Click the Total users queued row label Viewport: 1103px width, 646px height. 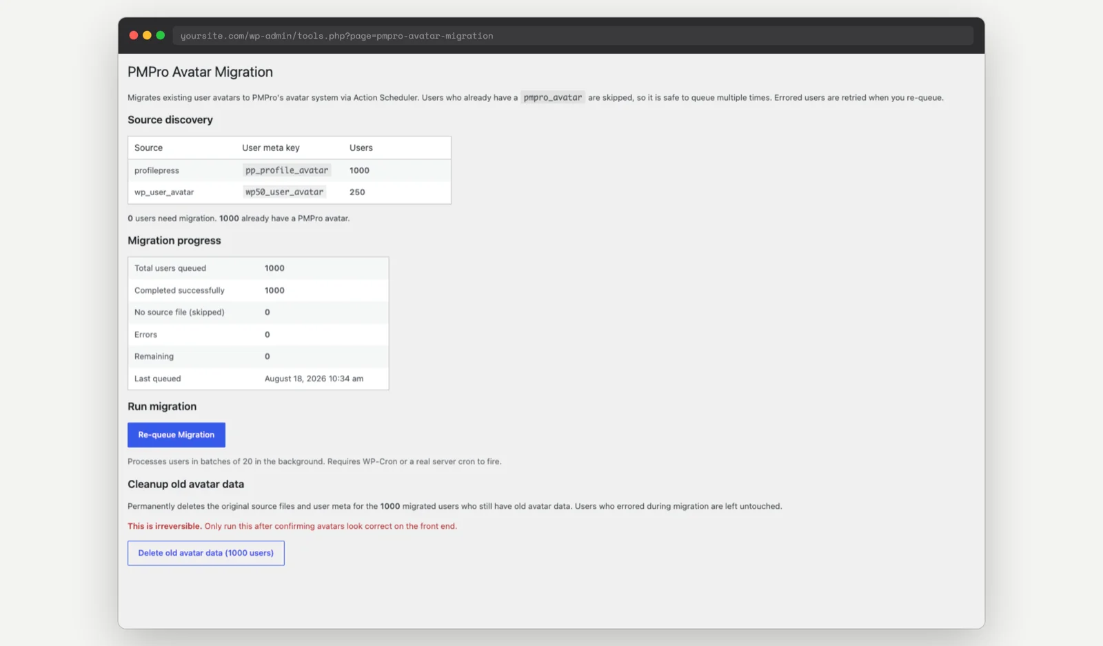[x=170, y=268]
